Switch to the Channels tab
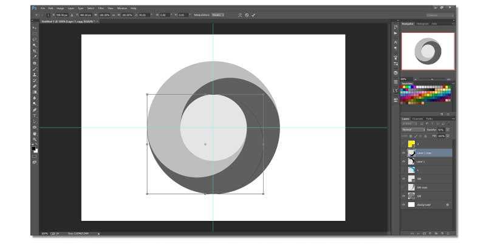 click(418, 118)
